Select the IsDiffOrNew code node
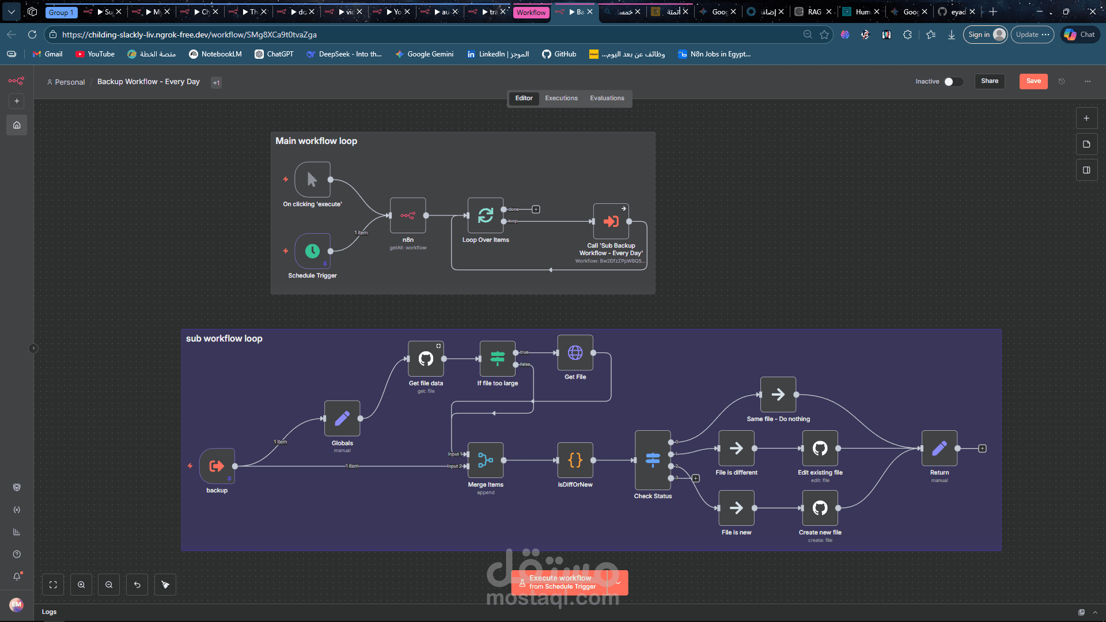Viewport: 1106px width, 622px height. point(575,460)
